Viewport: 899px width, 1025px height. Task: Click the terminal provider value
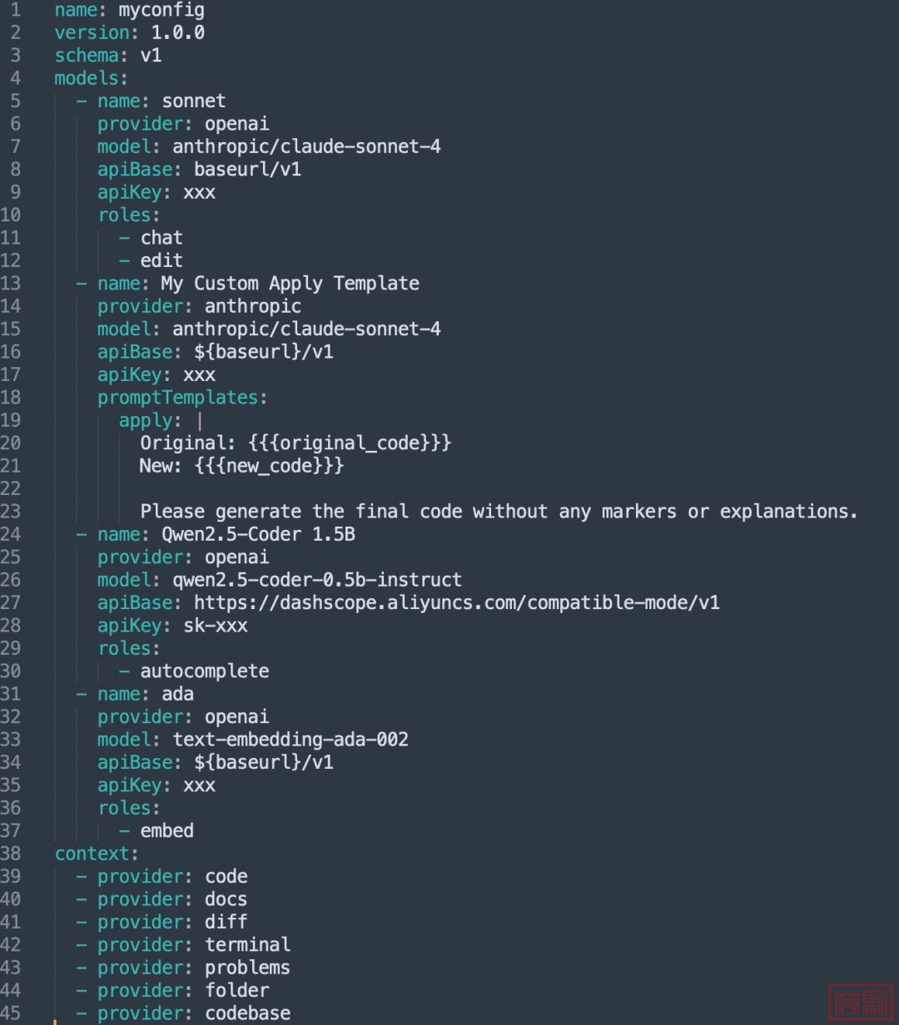248,945
